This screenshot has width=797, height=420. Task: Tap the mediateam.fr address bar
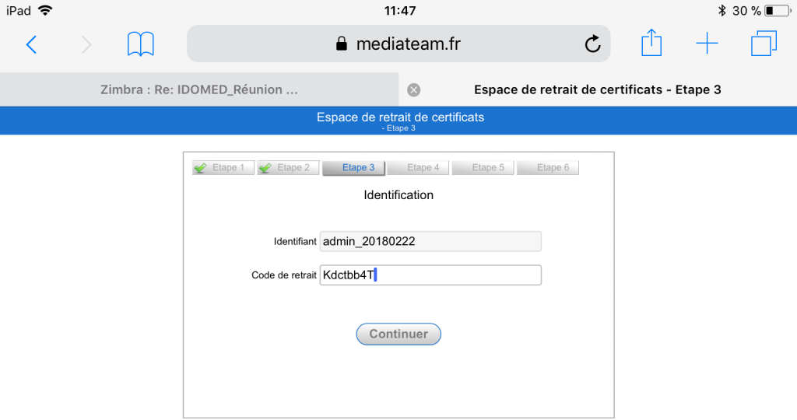point(398,44)
